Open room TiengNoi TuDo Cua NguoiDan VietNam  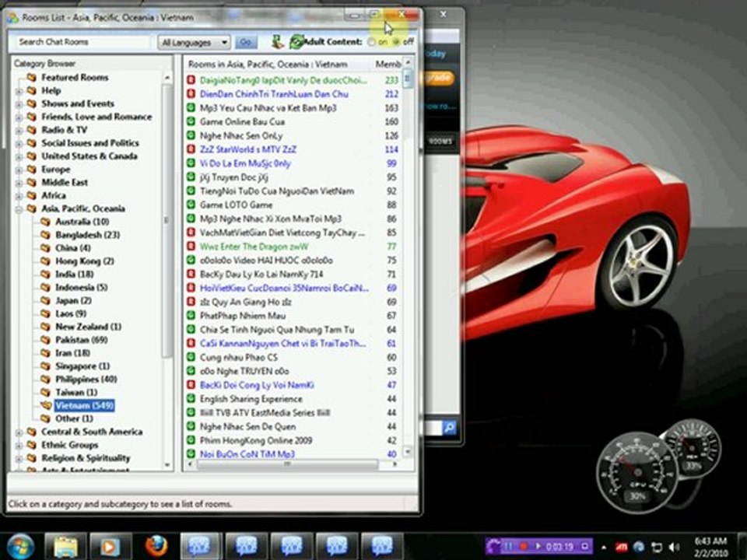pyautogui.click(x=277, y=191)
